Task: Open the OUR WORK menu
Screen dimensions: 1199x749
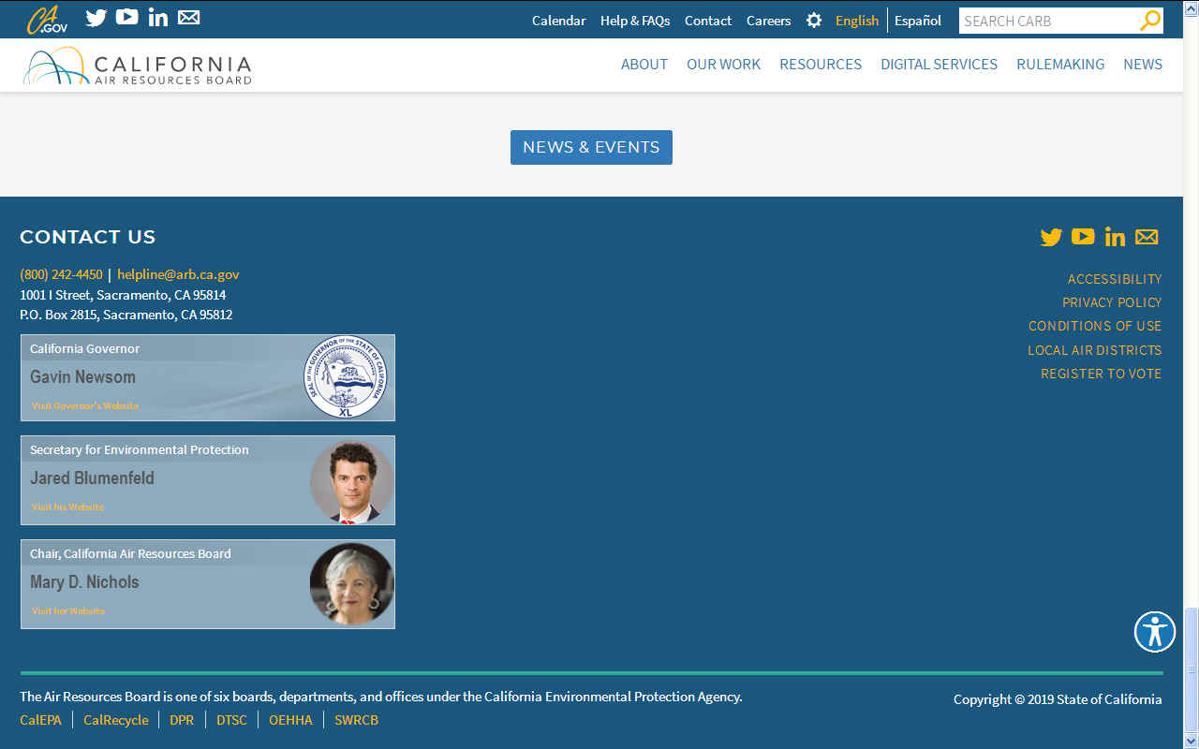Action: (723, 65)
